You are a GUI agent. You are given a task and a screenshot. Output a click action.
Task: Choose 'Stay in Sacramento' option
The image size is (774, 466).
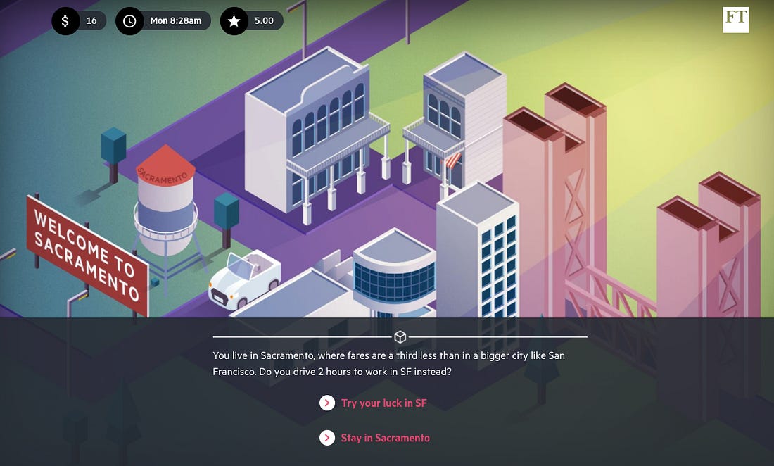coord(385,437)
